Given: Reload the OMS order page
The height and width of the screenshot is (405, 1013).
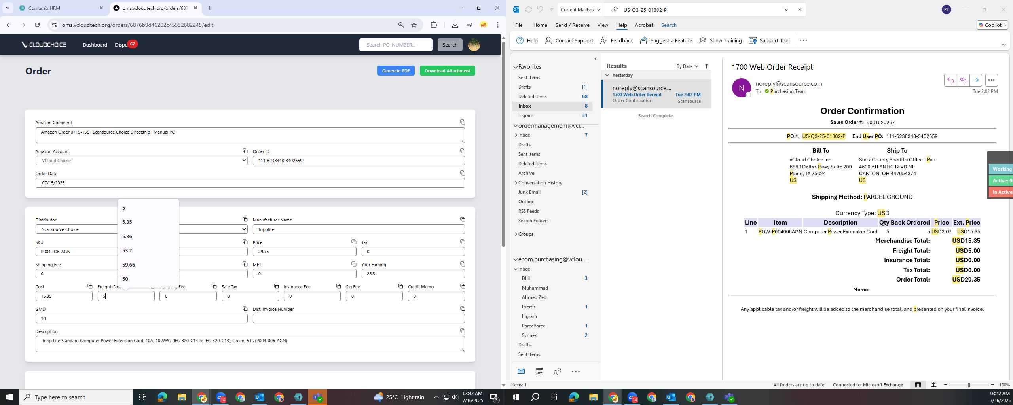Looking at the screenshot, I should 37,25.
